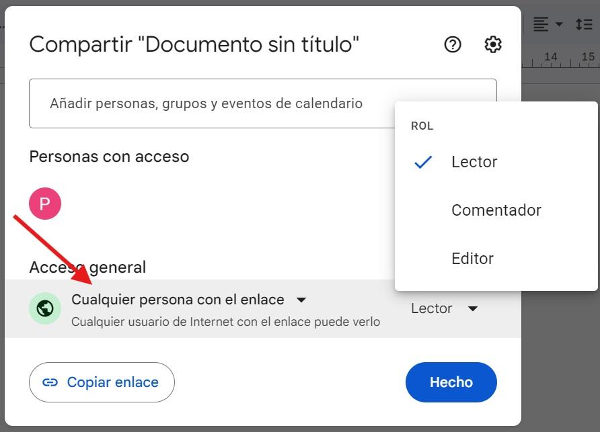Open the Lector role dropdown
This screenshot has width=600, height=432.
pos(444,308)
